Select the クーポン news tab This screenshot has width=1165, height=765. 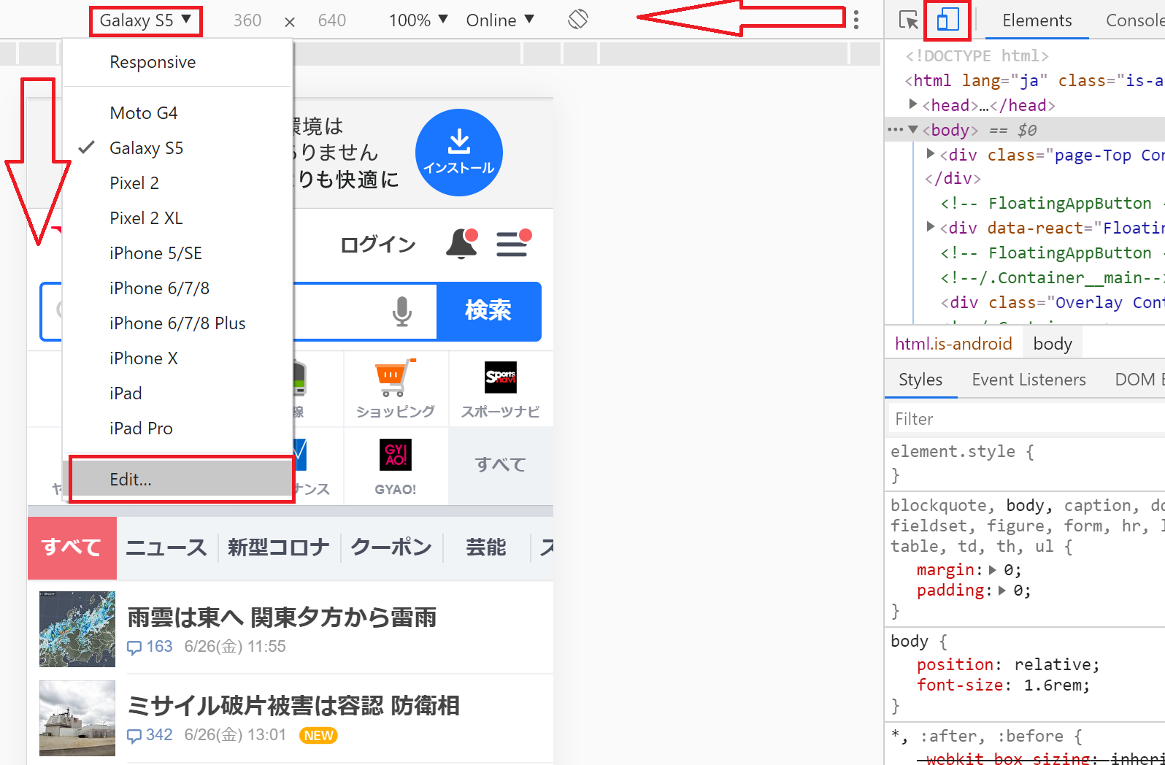391,547
